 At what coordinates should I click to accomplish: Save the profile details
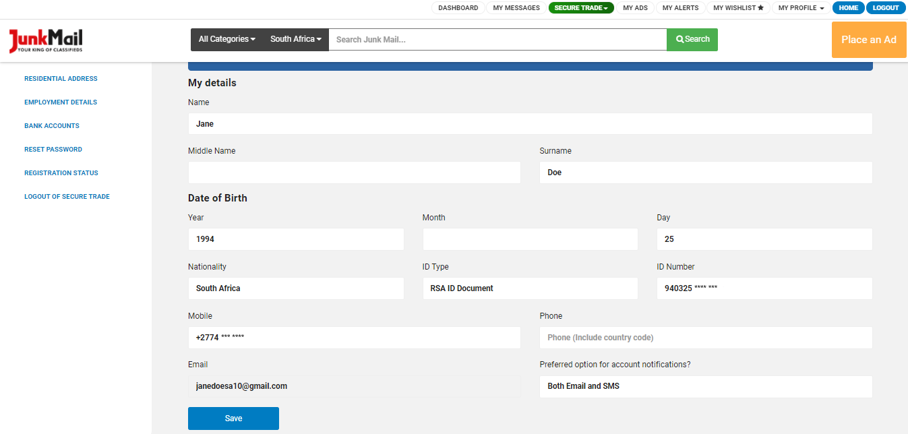pos(233,418)
